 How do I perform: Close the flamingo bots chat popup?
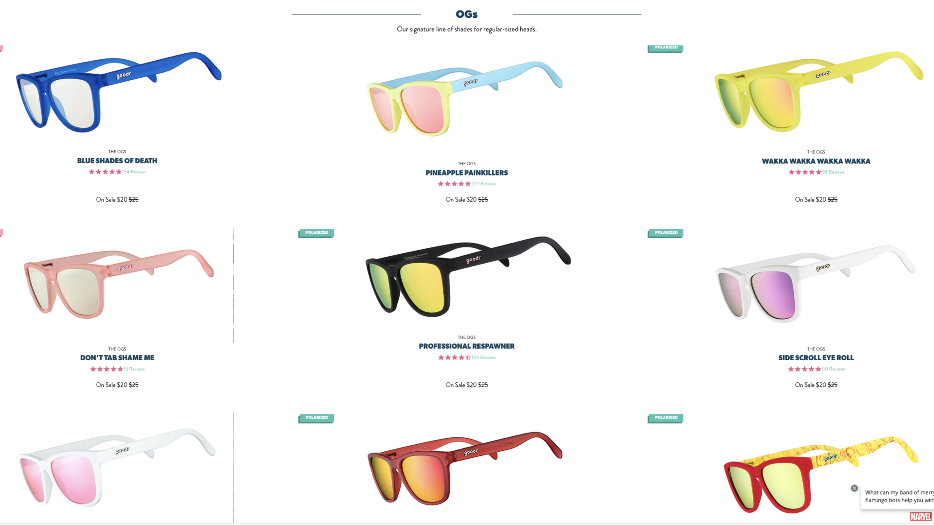854,488
